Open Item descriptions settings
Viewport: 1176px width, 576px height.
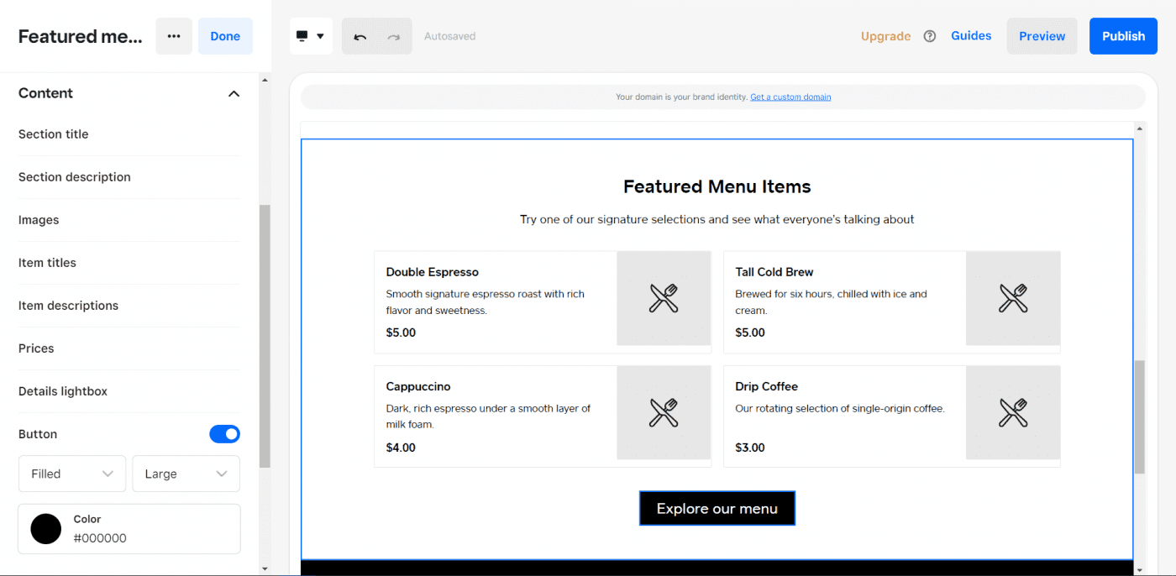[129, 306]
